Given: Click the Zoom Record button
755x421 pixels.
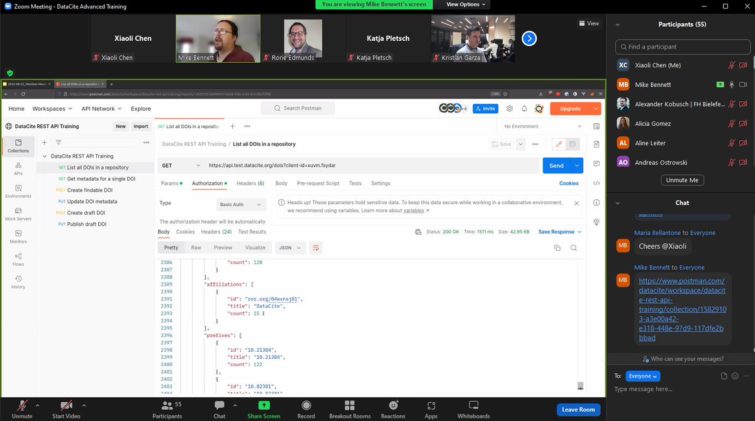Looking at the screenshot, I should [x=306, y=408].
